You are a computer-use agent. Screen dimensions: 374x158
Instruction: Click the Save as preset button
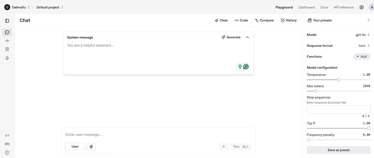tap(338, 150)
